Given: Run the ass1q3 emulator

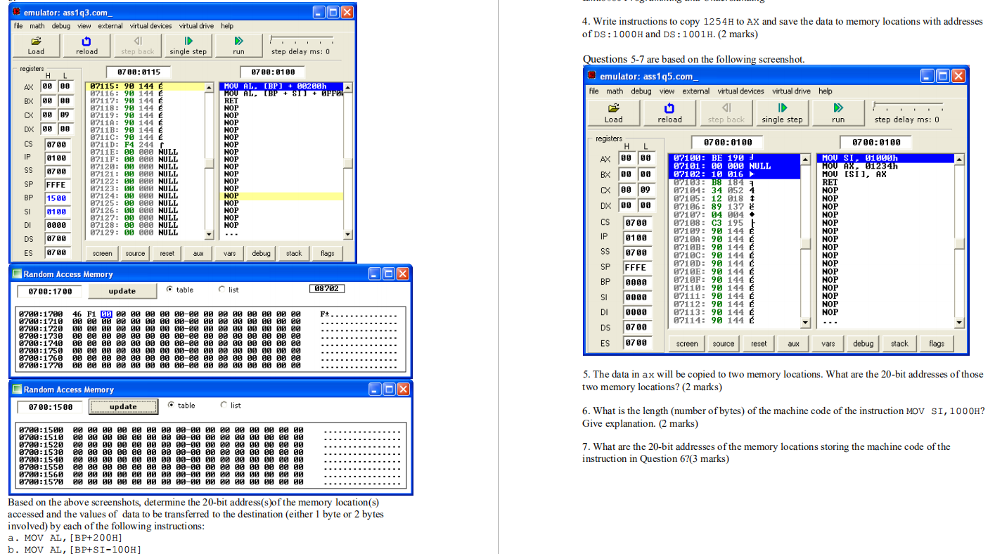Looking at the screenshot, I should [238, 45].
